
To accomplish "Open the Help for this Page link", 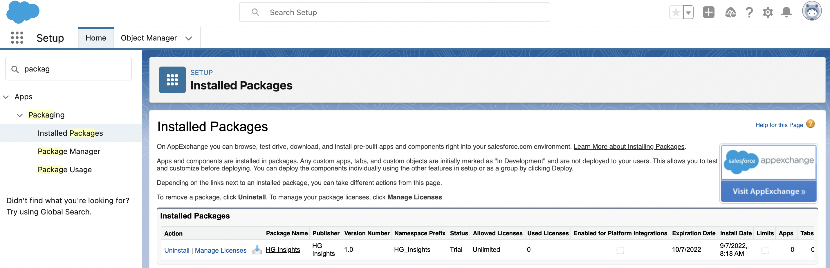I will click(x=779, y=125).
